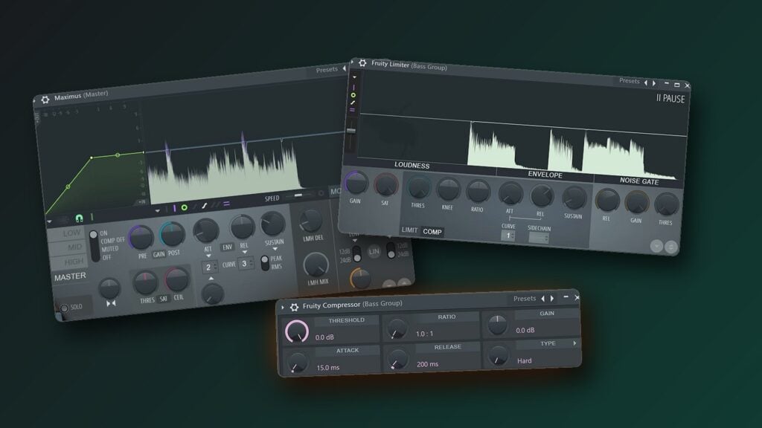Open the SIDECHAIN selector in Fruity Limiter
Image resolution: width=762 pixels, height=428 pixels.
[x=539, y=238]
